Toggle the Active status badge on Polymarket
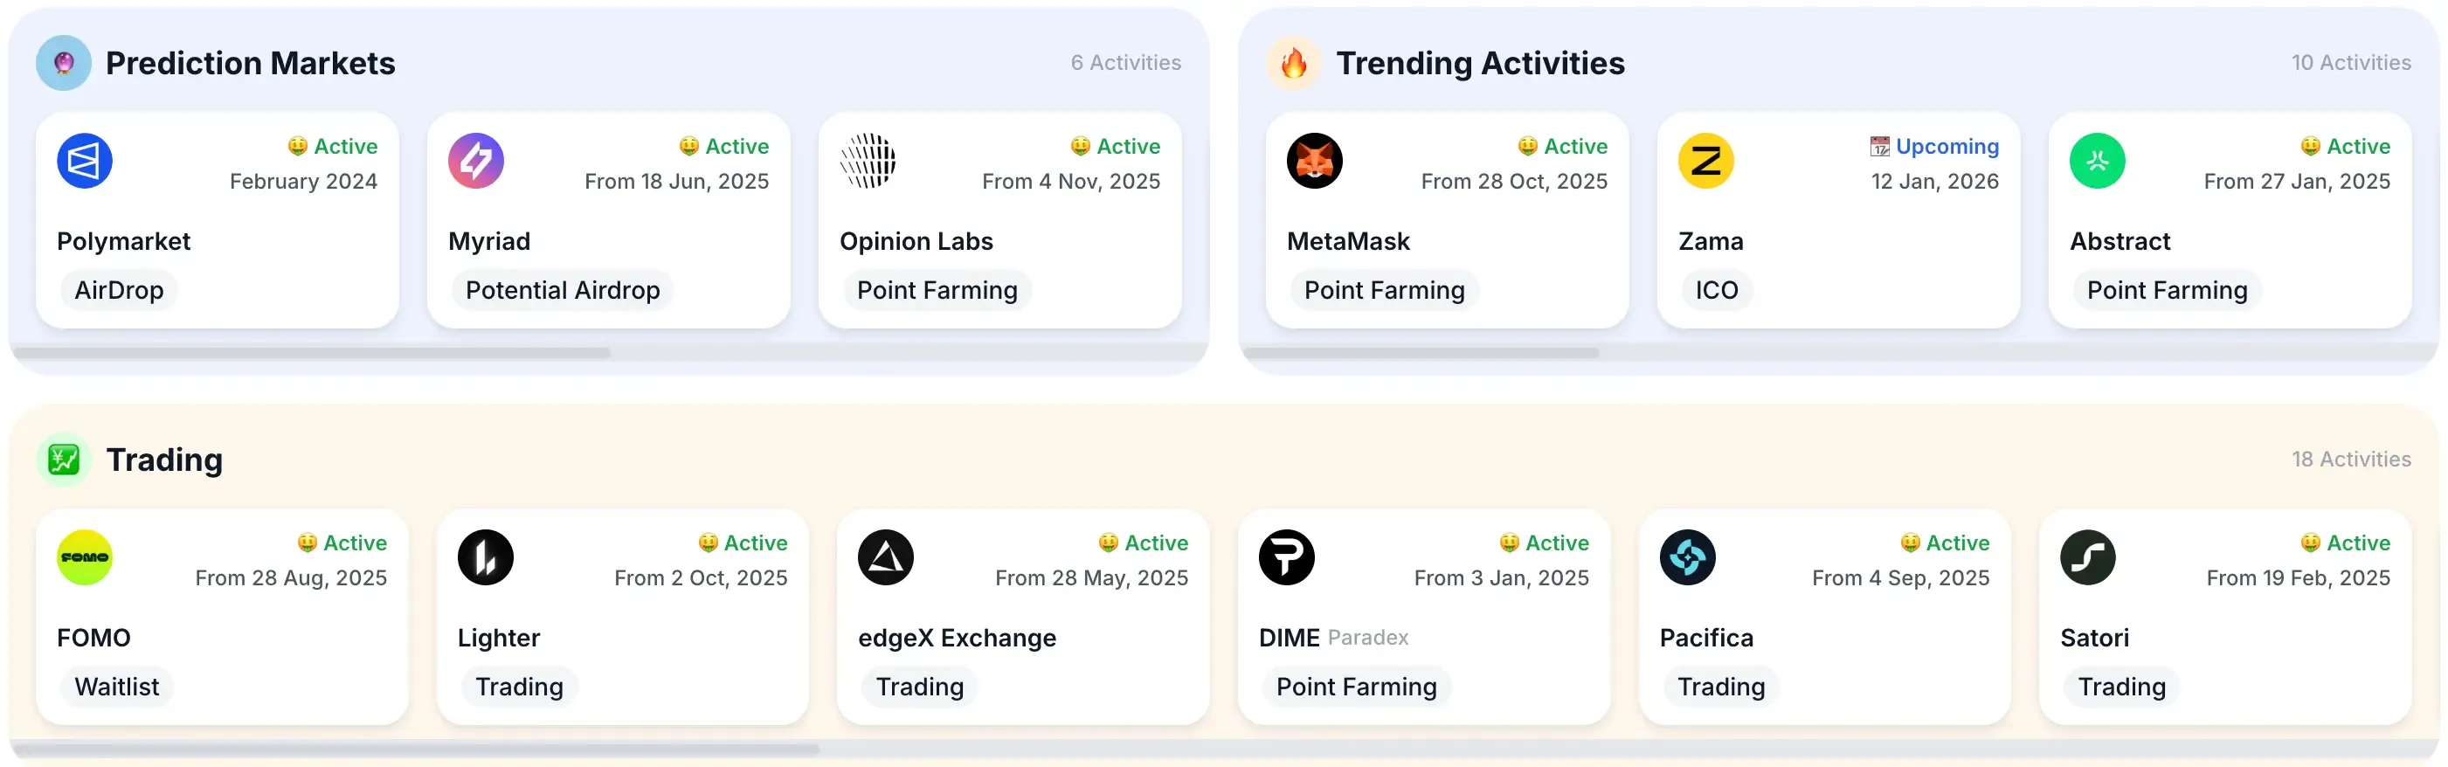The image size is (2448, 767). [x=333, y=145]
